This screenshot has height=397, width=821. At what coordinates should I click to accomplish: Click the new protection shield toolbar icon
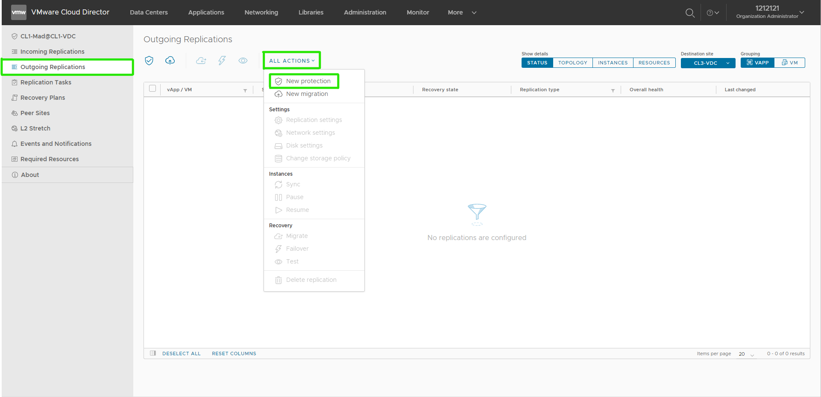(x=149, y=61)
